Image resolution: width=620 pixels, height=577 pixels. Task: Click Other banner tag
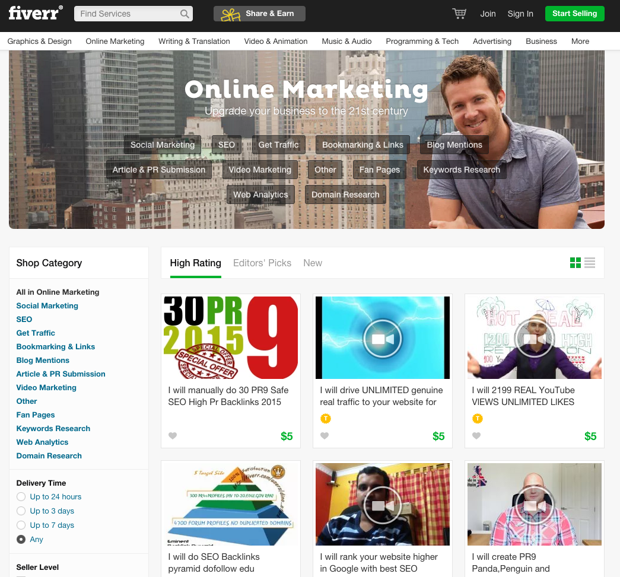click(325, 170)
